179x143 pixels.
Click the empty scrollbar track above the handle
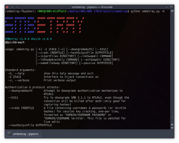(x=172, y=64)
